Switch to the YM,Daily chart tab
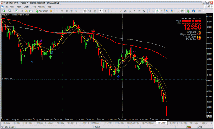The height and width of the screenshot is (129, 214). point(71,123)
